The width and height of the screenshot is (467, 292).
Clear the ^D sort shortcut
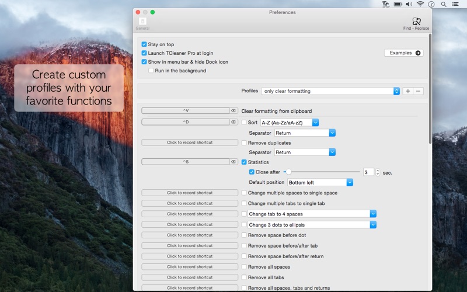[233, 122]
